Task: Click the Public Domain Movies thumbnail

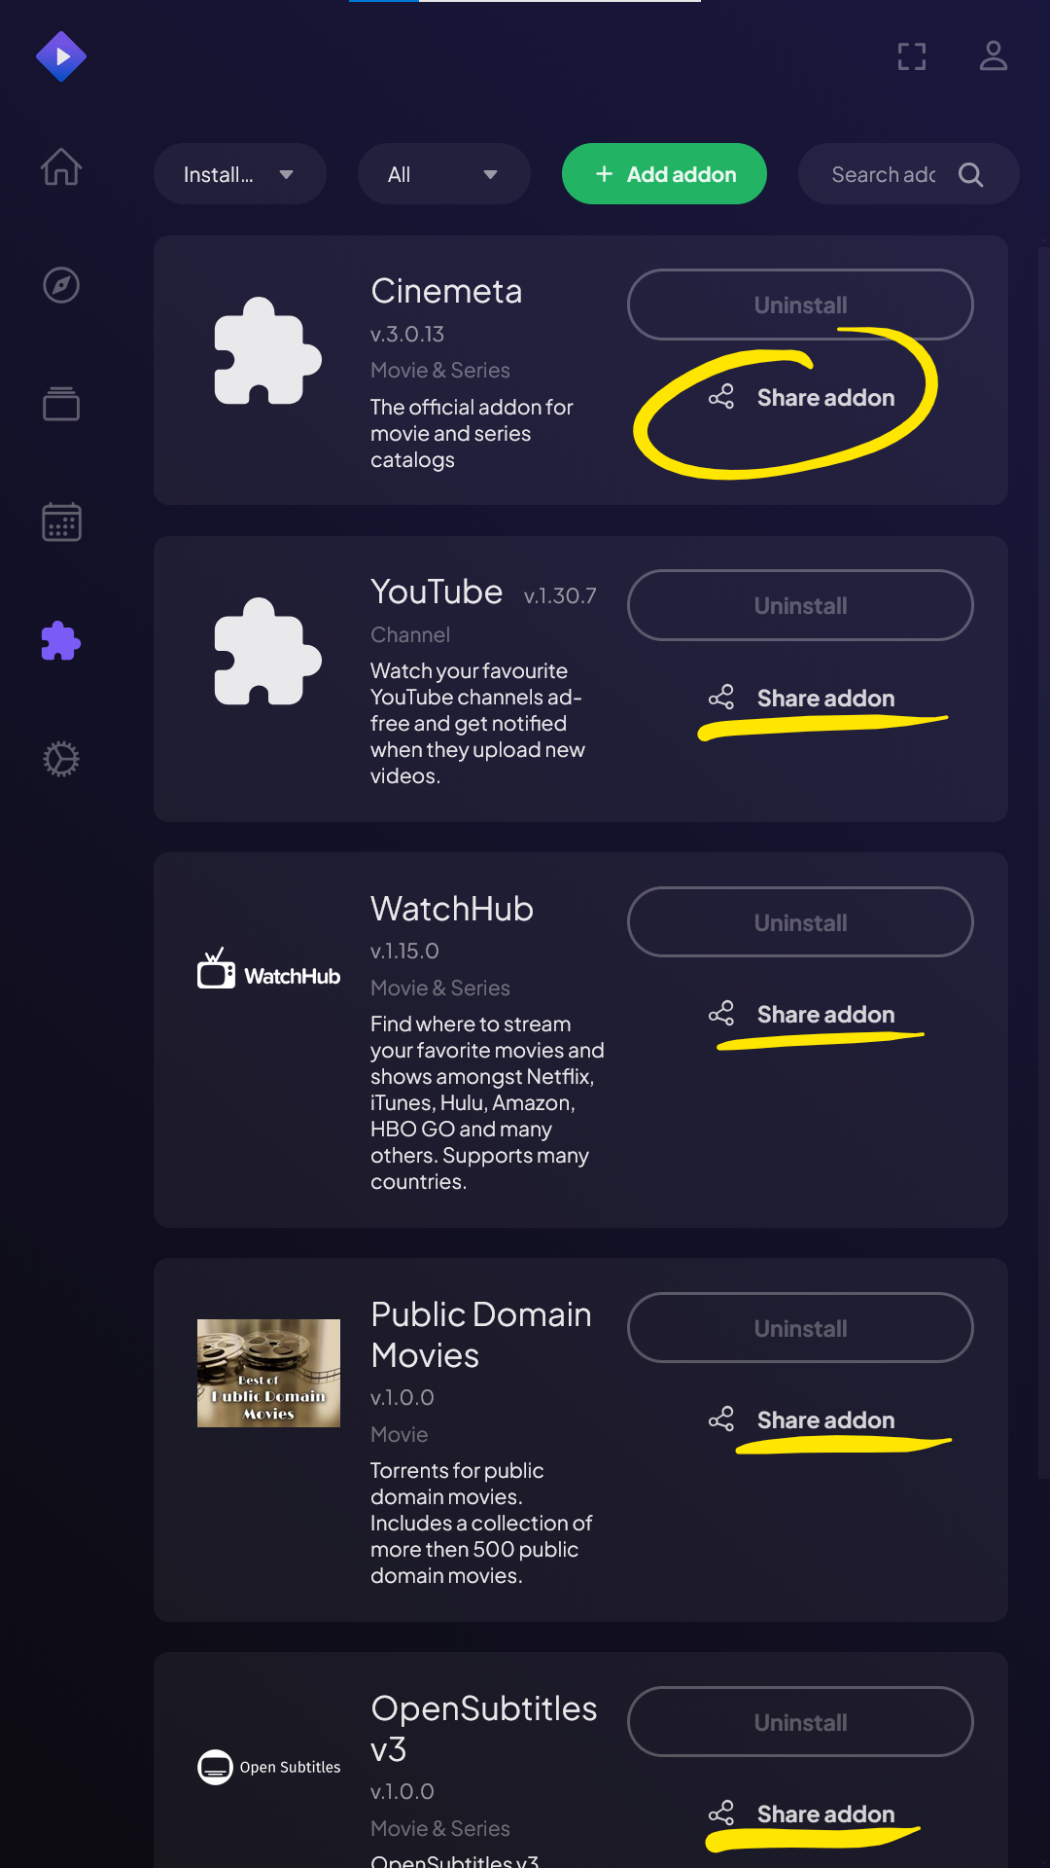Action: 268,1373
